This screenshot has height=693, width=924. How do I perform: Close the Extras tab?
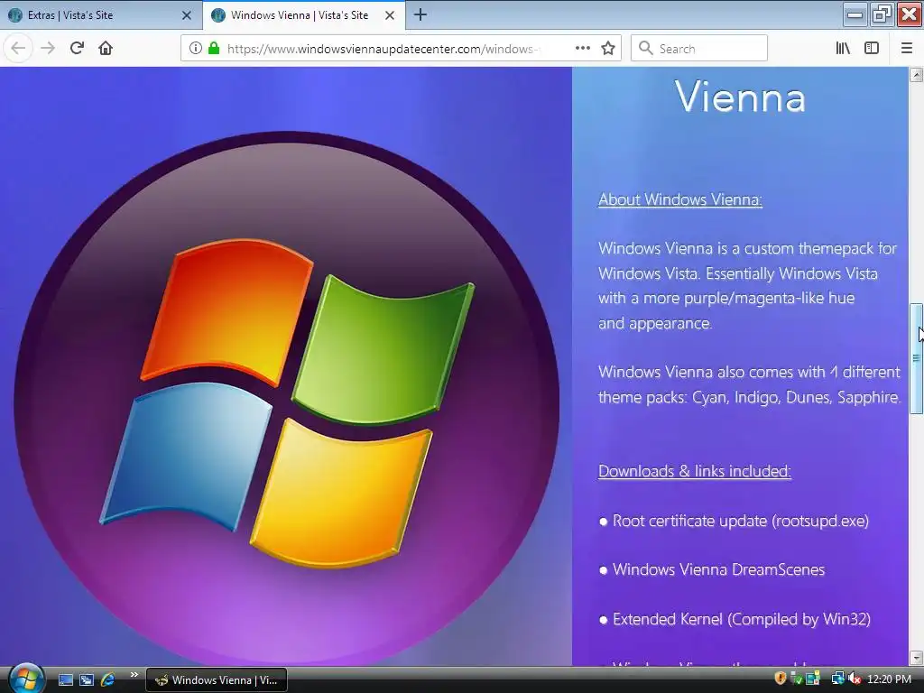pos(187,15)
